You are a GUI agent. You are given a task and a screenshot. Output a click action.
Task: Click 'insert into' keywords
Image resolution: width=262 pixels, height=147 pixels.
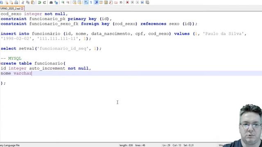pos(15,33)
